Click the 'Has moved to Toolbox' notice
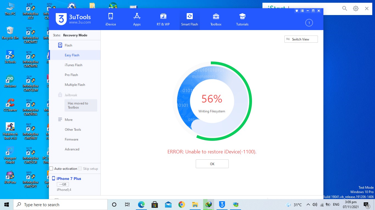375x210 pixels. pos(81,105)
